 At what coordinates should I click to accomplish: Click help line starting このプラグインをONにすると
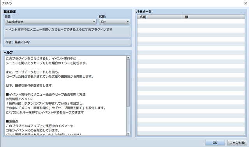pos(41,58)
